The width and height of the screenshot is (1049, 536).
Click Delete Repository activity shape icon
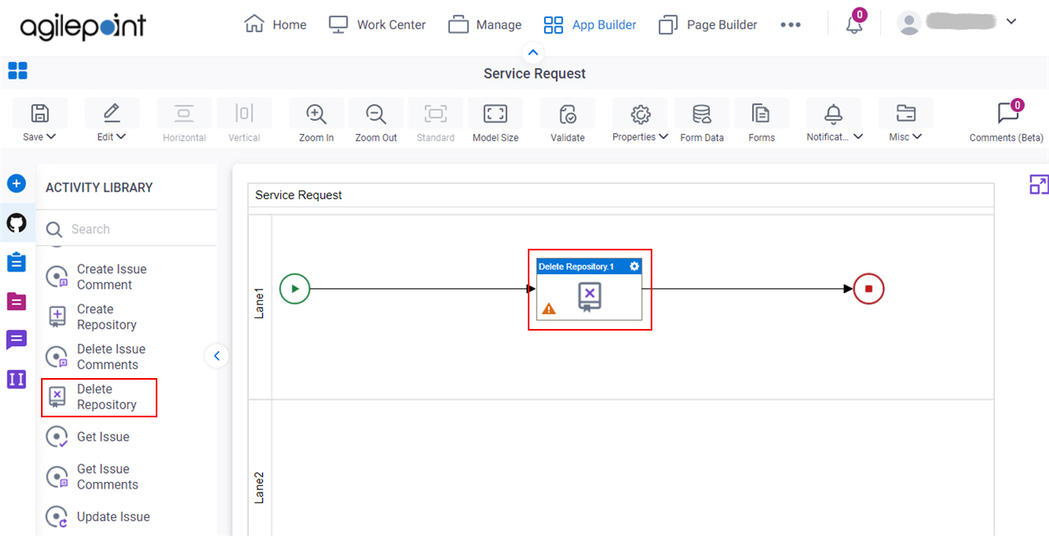(589, 296)
